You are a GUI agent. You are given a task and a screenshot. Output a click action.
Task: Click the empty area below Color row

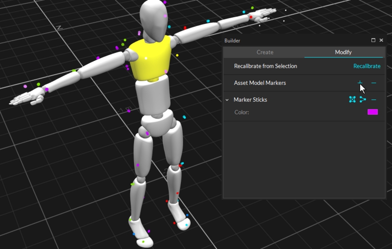(x=303, y=157)
